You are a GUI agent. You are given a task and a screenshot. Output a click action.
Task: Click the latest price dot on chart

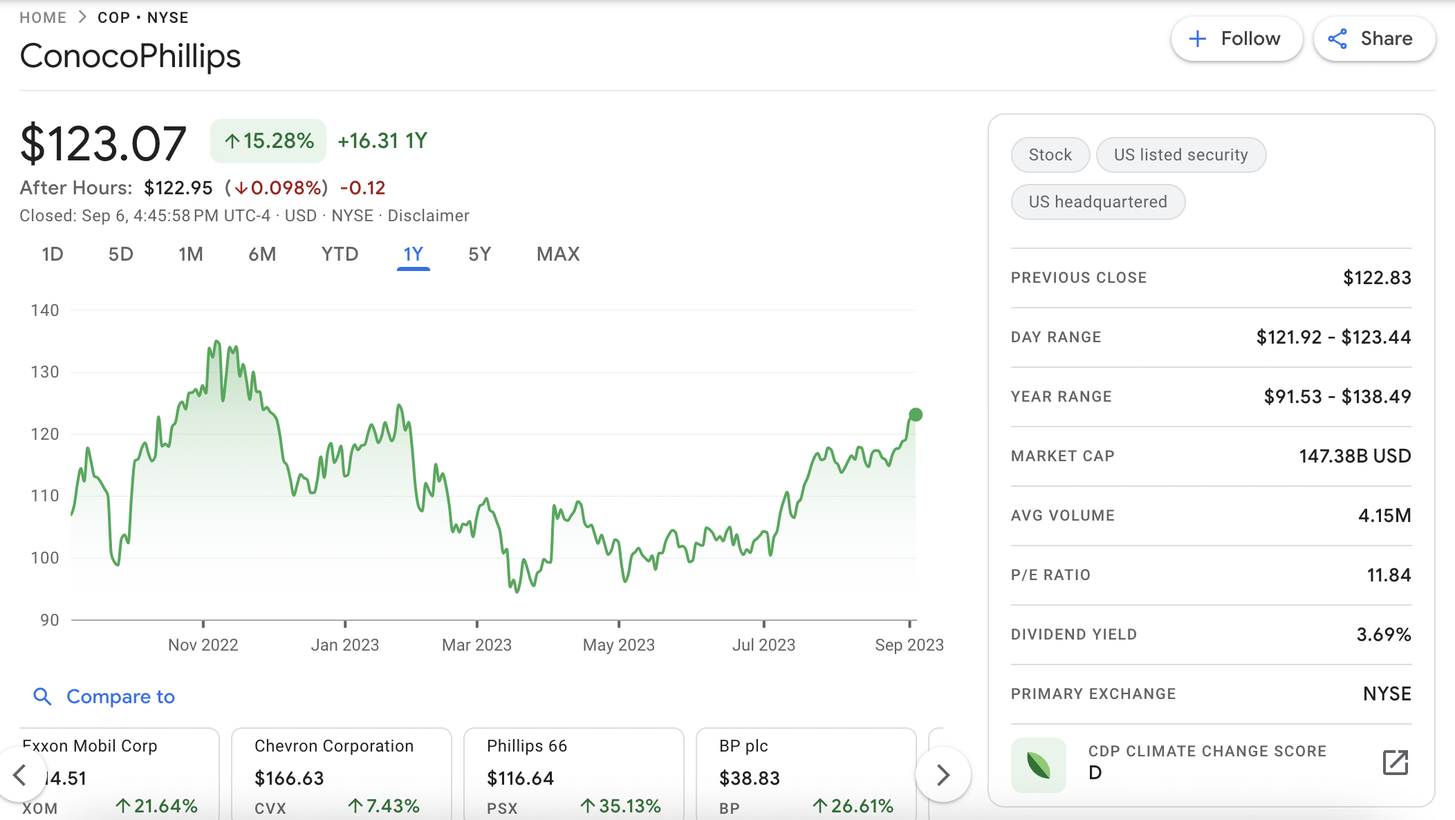click(x=916, y=415)
